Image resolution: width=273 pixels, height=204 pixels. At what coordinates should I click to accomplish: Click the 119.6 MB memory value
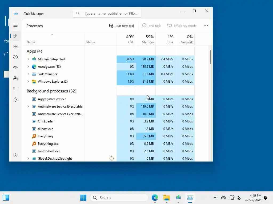147,107
